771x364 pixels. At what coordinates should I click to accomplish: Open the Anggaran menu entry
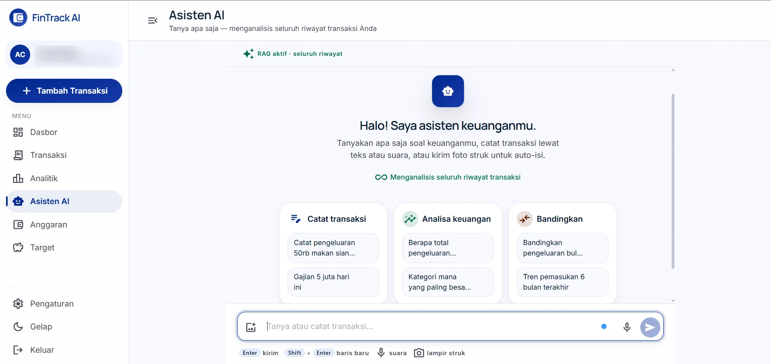pos(64,225)
